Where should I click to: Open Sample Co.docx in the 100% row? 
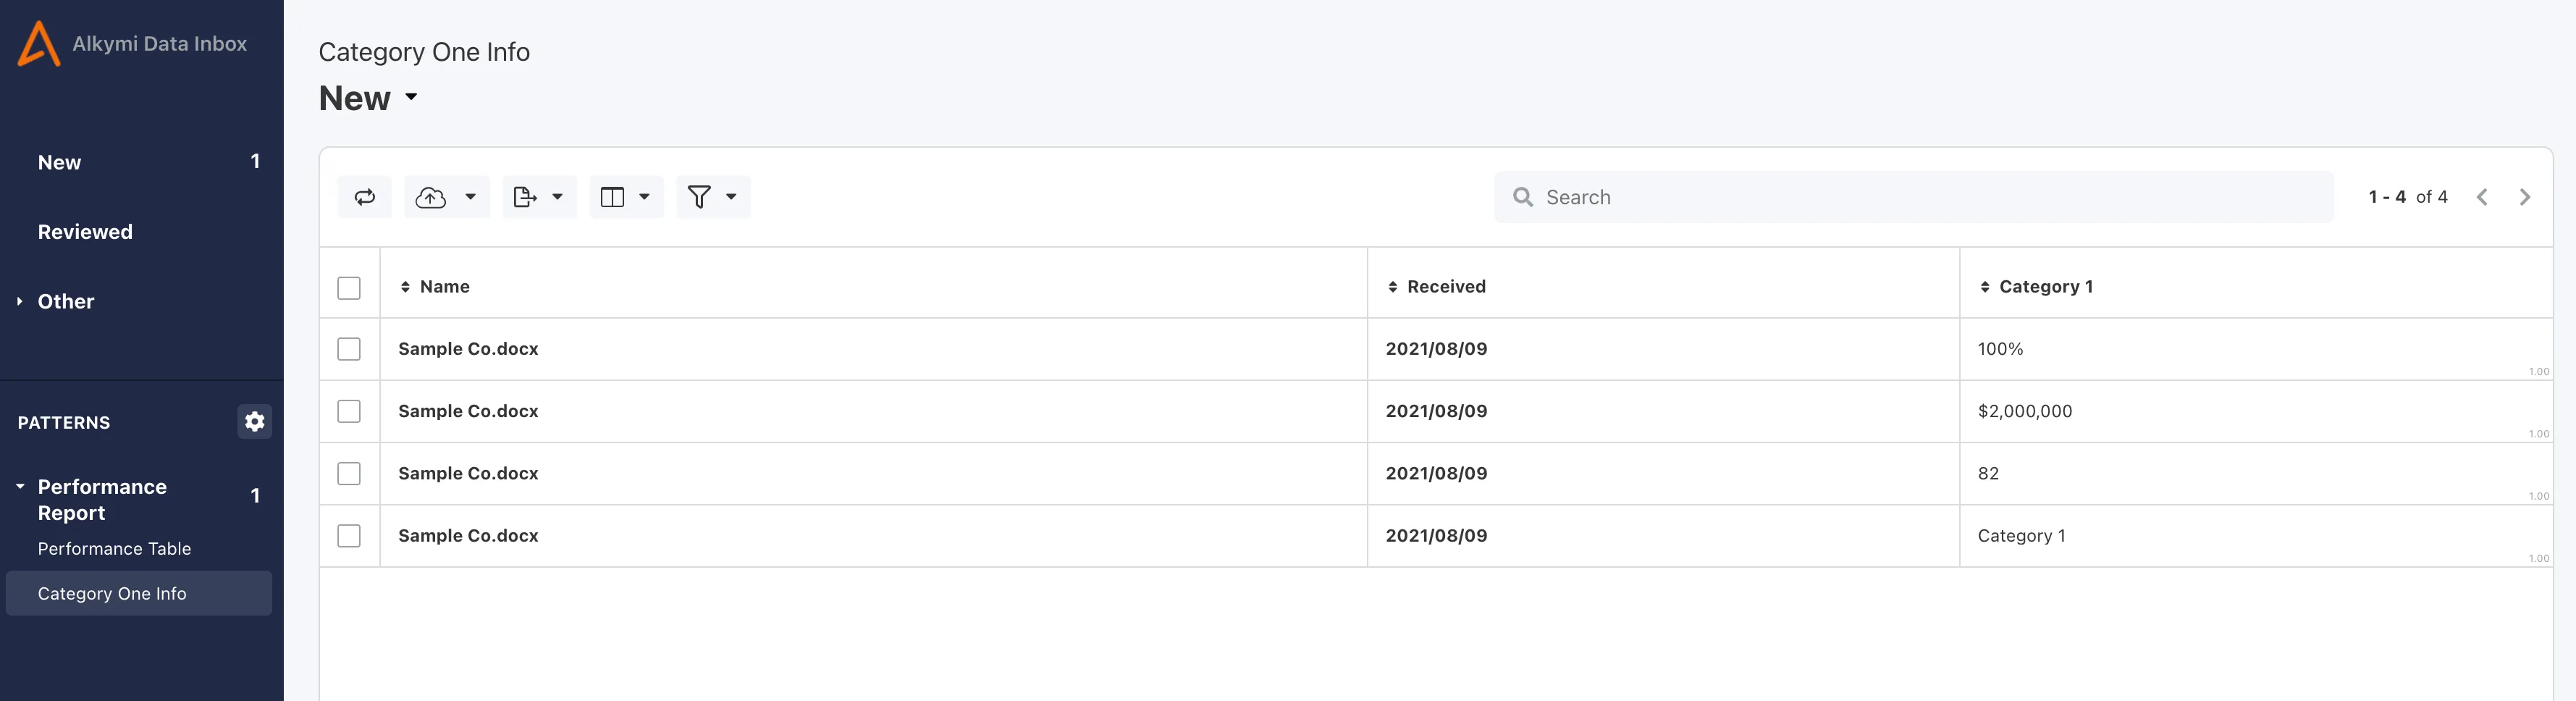(468, 349)
